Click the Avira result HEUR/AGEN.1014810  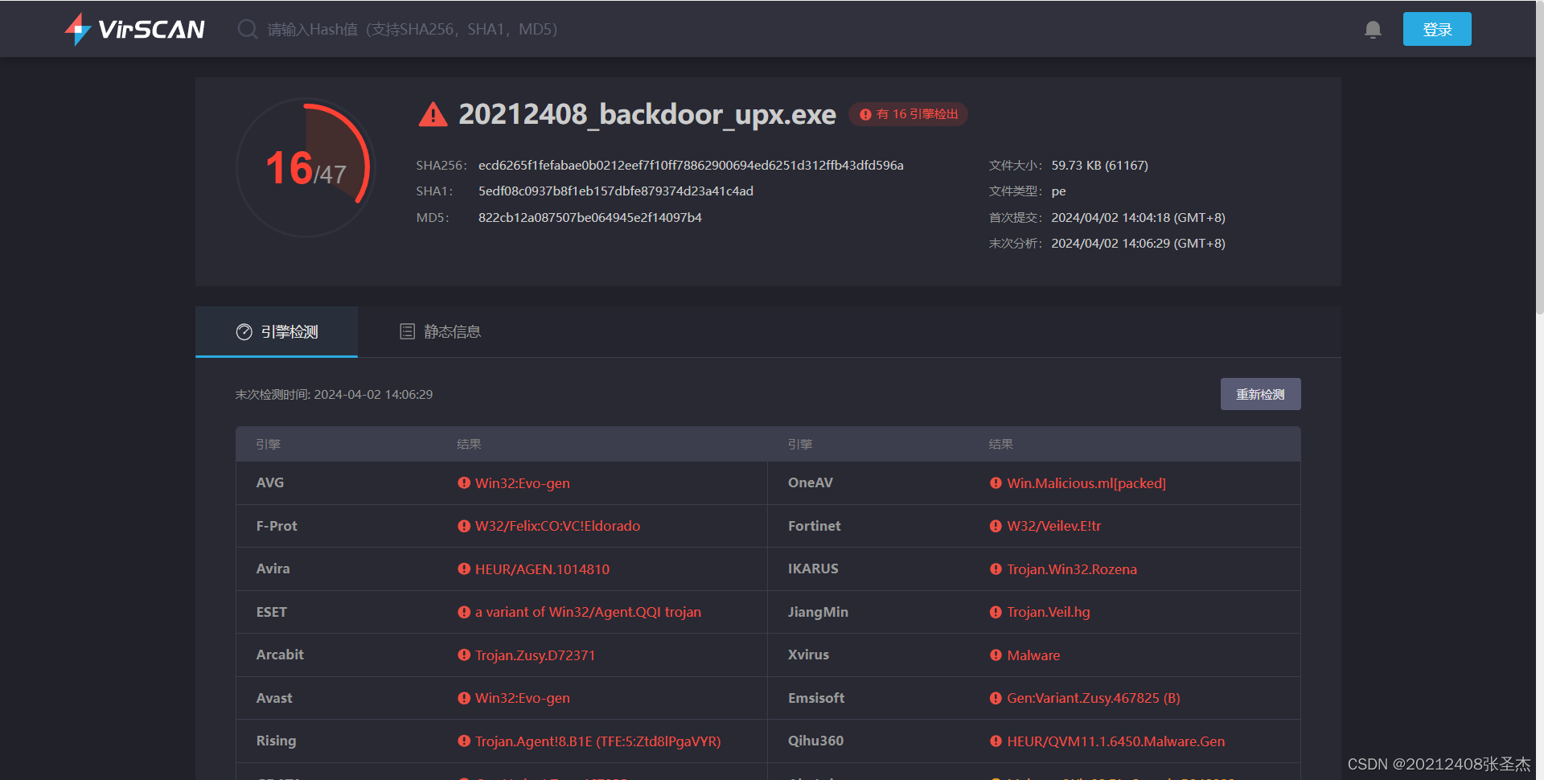[542, 569]
